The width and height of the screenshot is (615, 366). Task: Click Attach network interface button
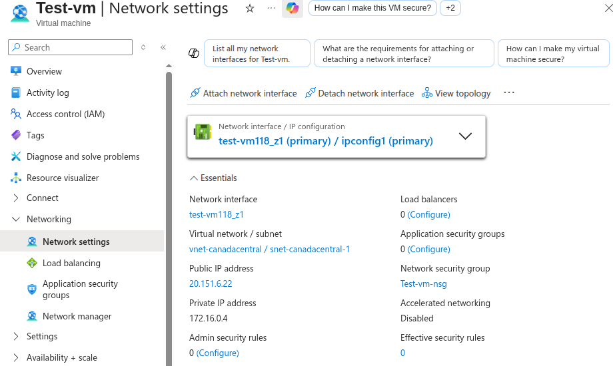click(x=243, y=93)
